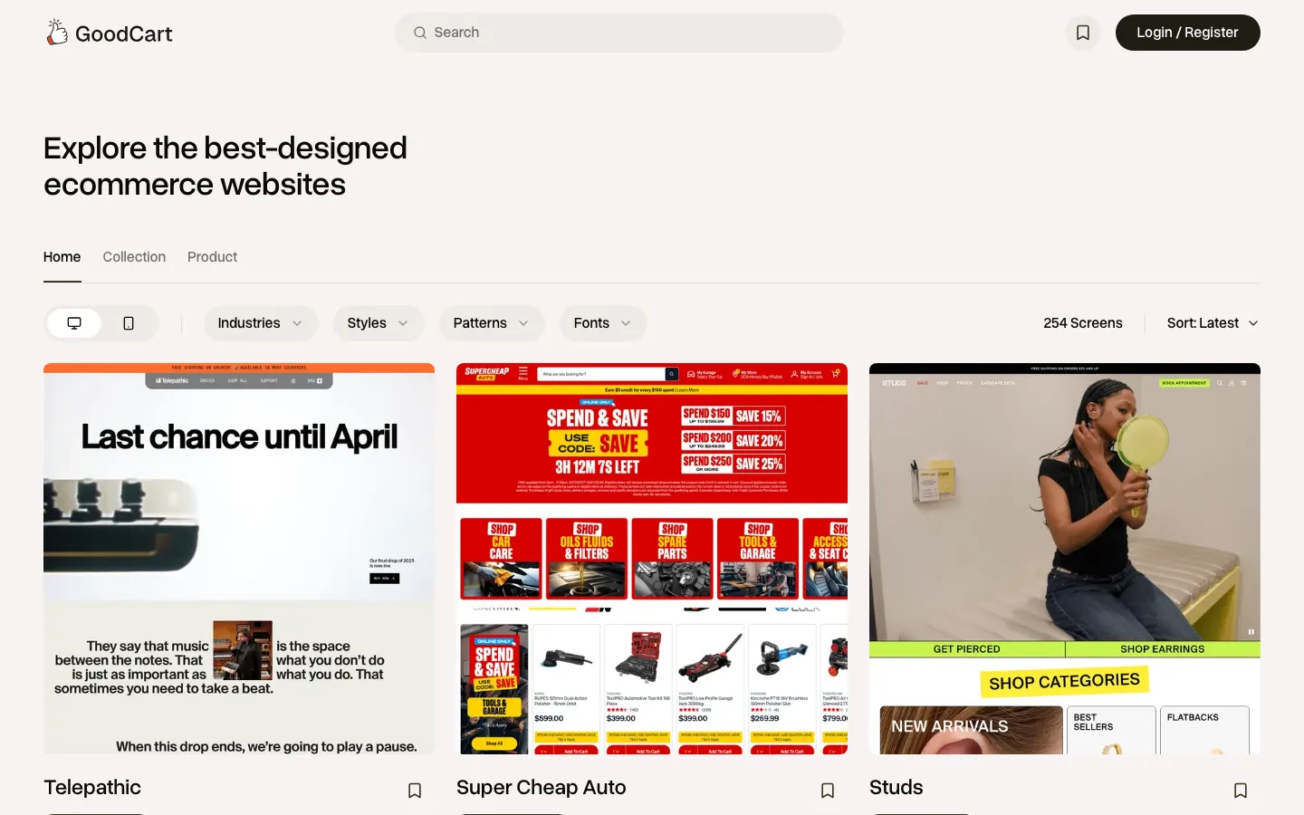Change the Sort: Latest order
The width and height of the screenshot is (1304, 815).
tap(1213, 323)
